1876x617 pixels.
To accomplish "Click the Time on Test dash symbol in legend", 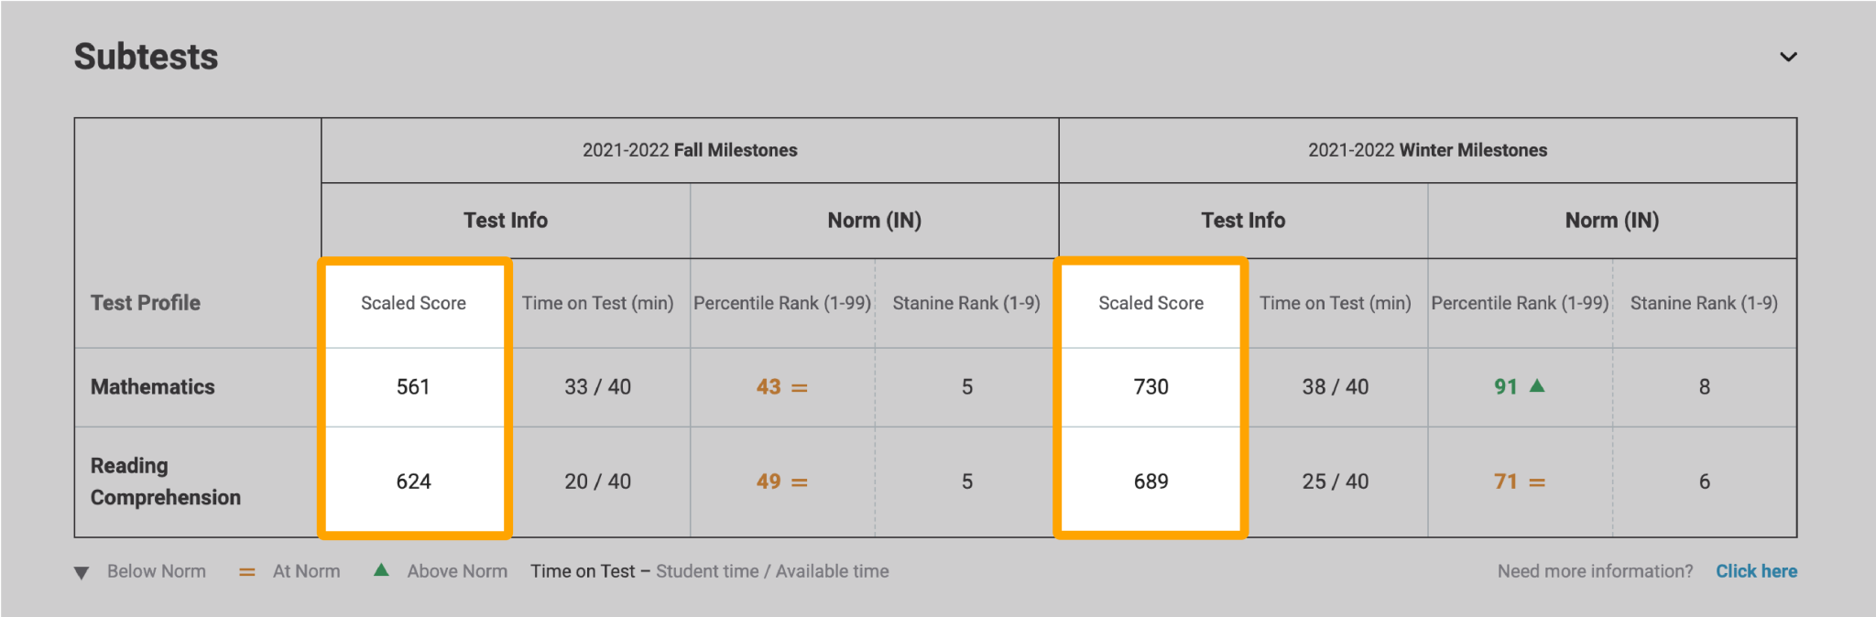I will [x=649, y=571].
